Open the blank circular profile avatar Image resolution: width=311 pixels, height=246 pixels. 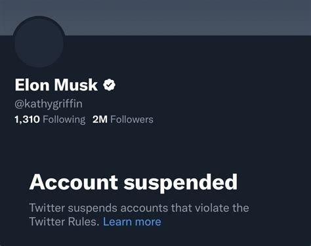coord(39,42)
